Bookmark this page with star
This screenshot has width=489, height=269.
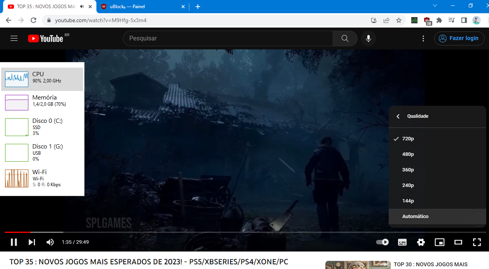tap(399, 20)
